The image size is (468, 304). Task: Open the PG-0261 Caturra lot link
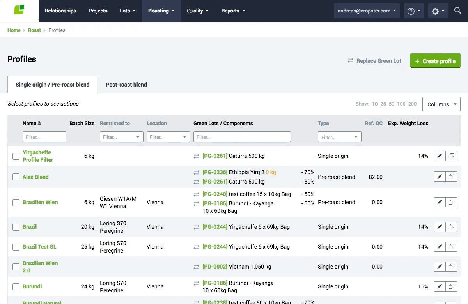(214, 156)
